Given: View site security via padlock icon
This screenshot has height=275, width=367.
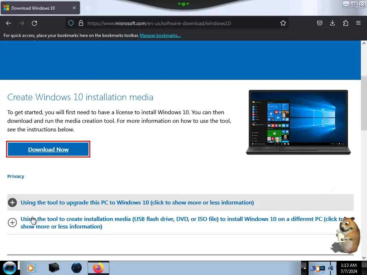Looking at the screenshot, I should click(81, 23).
